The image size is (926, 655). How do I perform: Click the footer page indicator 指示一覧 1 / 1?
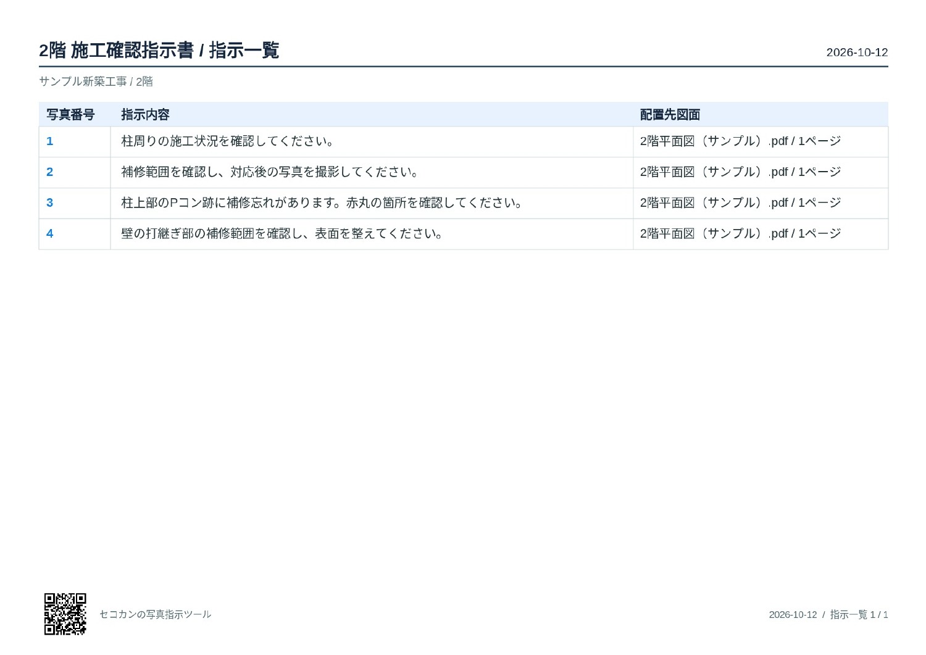tap(859, 614)
